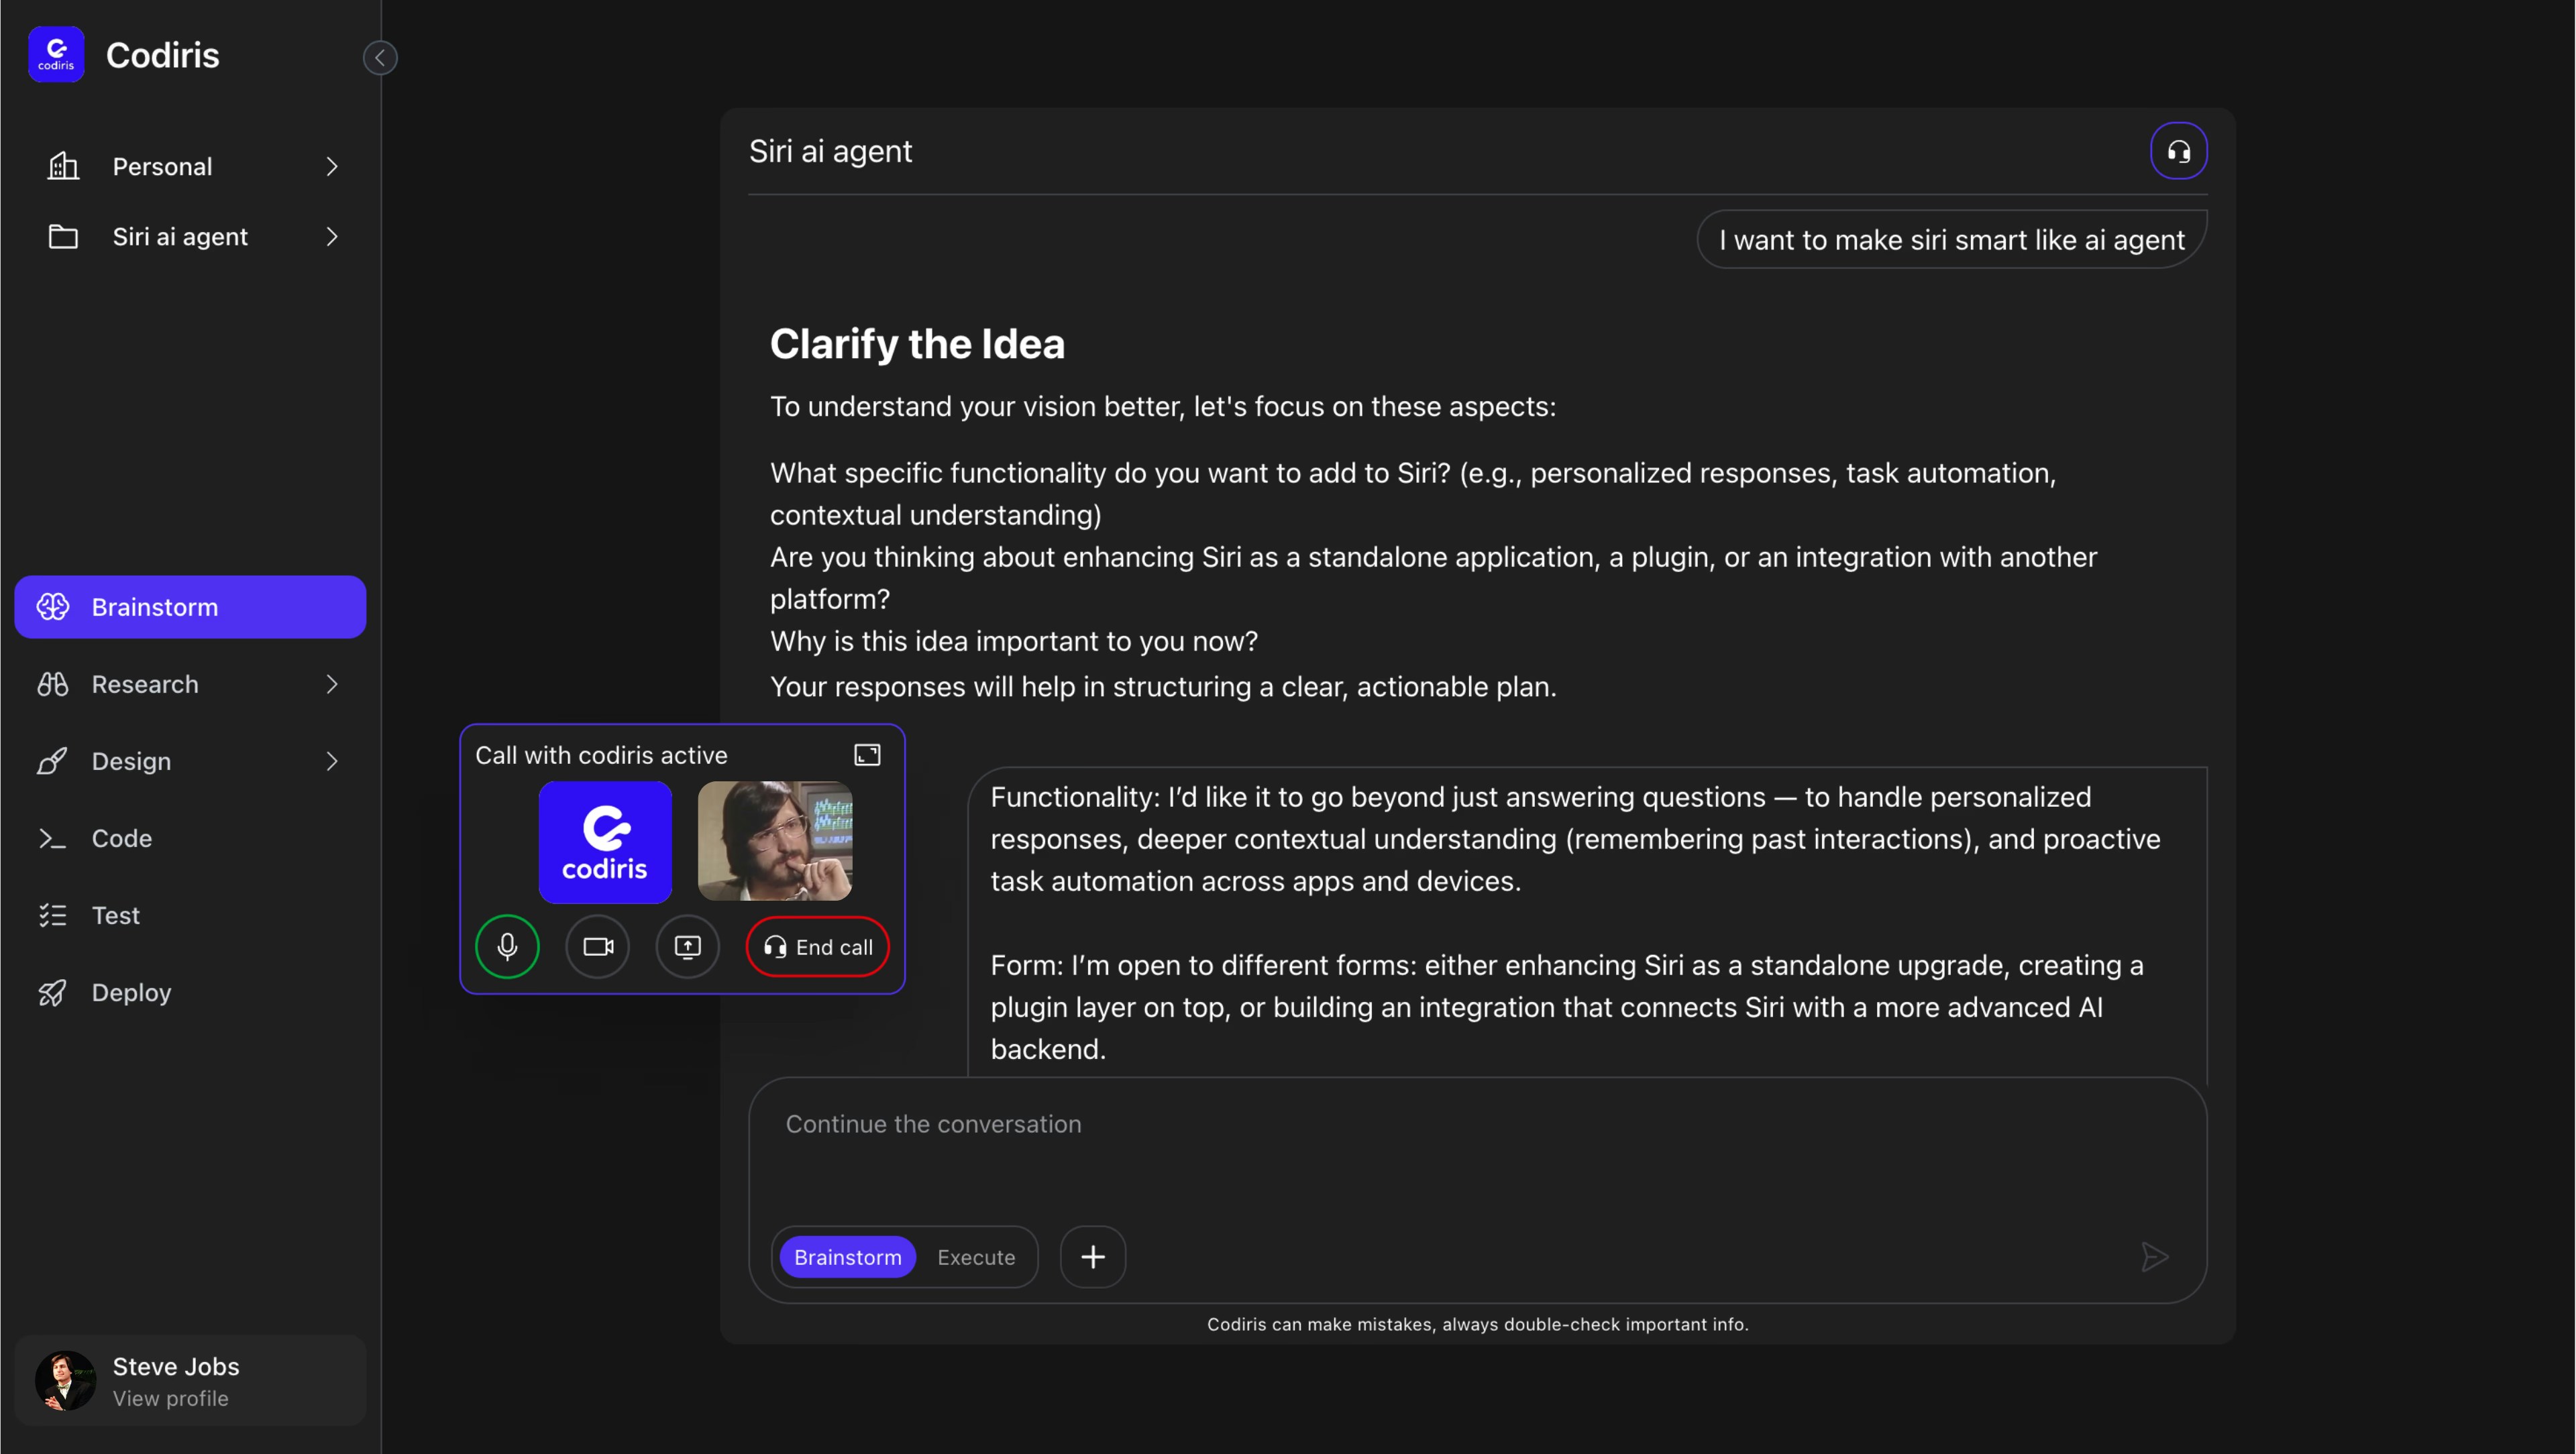Click the plus attachment button

coord(1093,1257)
